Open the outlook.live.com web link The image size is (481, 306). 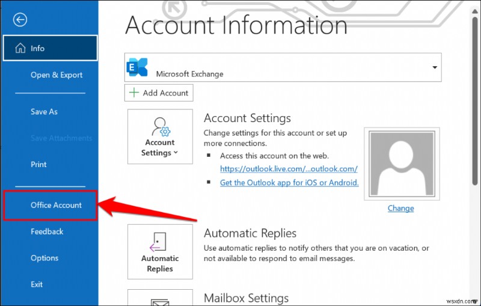tap(289, 169)
